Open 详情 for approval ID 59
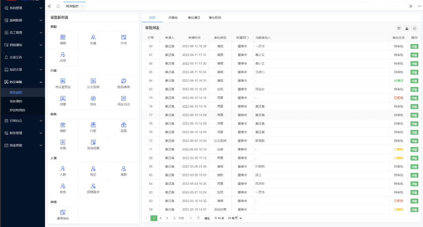423x227 pixels. [414, 209]
